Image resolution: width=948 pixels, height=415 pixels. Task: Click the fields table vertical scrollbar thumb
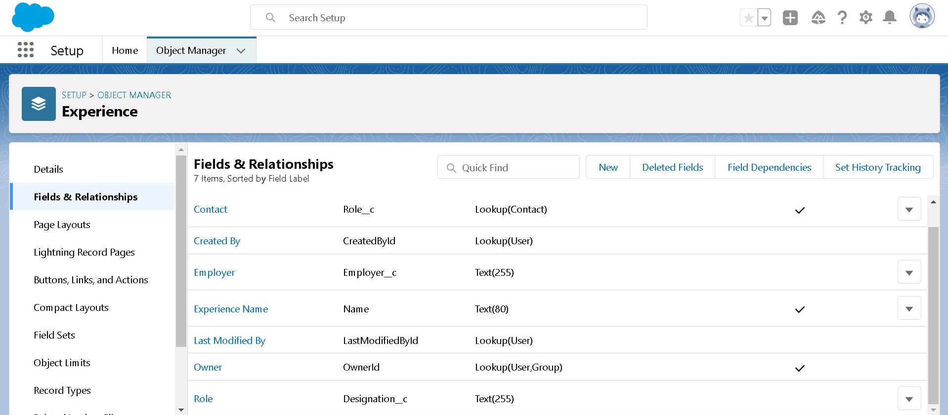click(933, 315)
